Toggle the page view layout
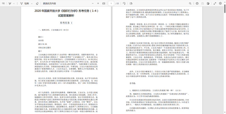 (131, 3)
